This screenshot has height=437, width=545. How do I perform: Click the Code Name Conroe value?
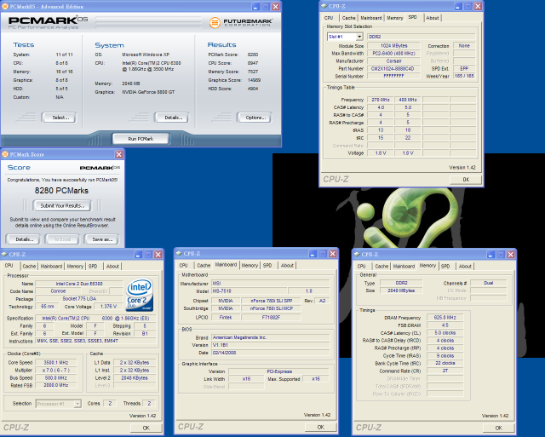(x=58, y=291)
